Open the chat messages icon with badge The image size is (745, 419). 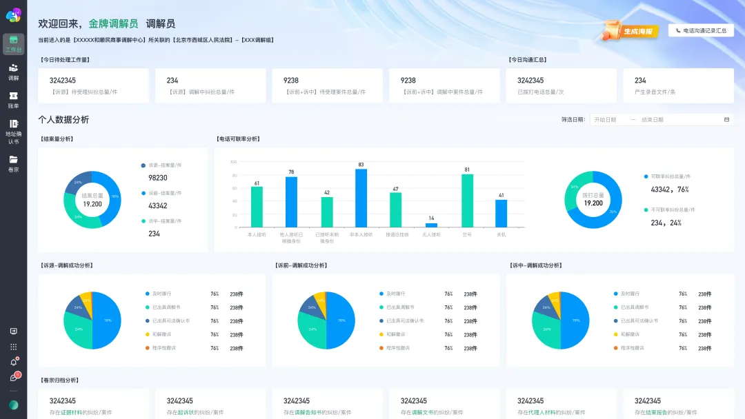[x=13, y=378]
